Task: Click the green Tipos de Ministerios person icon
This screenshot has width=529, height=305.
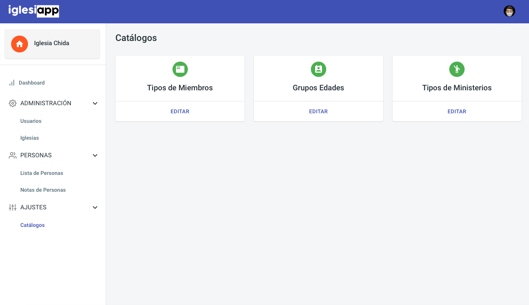Action: click(457, 69)
